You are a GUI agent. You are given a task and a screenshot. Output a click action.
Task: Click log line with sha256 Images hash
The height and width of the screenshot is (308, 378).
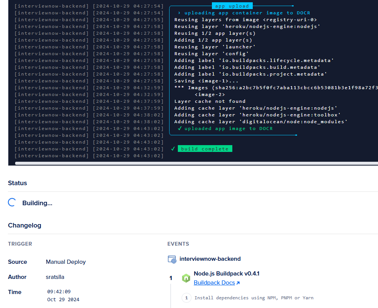click(x=276, y=88)
